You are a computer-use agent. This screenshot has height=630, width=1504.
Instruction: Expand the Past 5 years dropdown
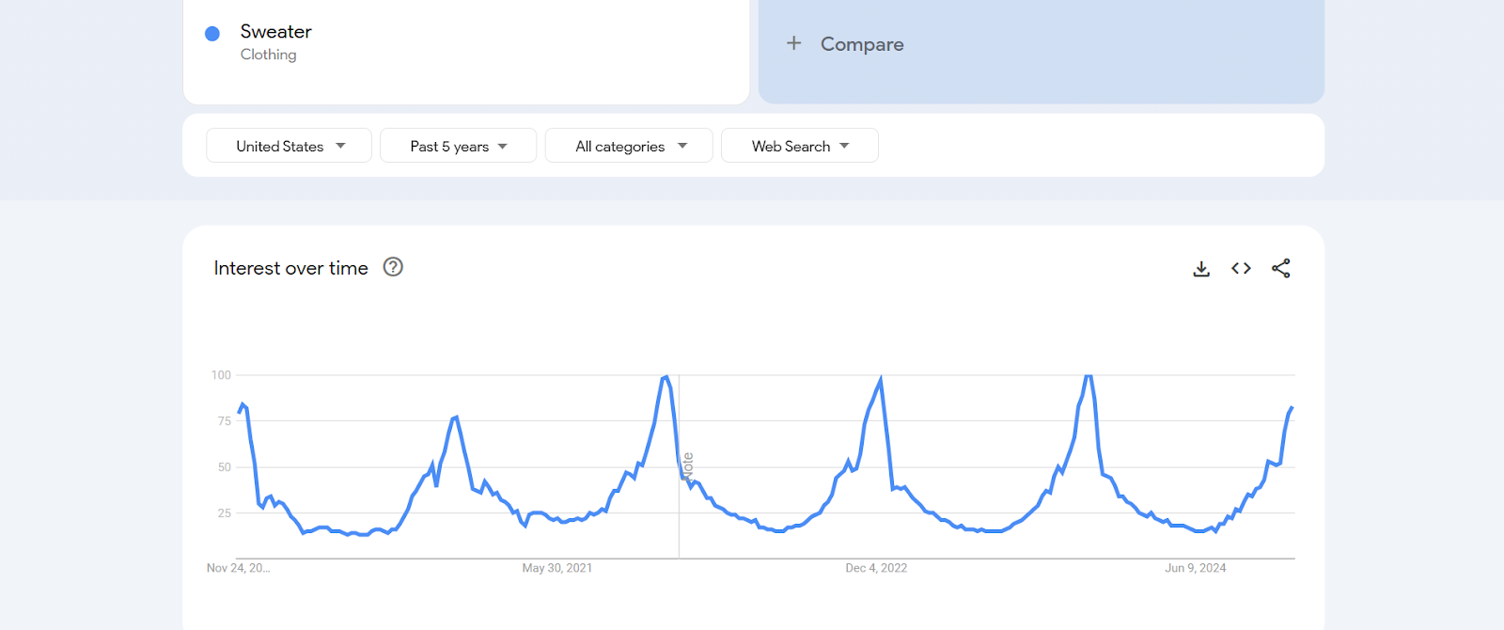pos(458,146)
